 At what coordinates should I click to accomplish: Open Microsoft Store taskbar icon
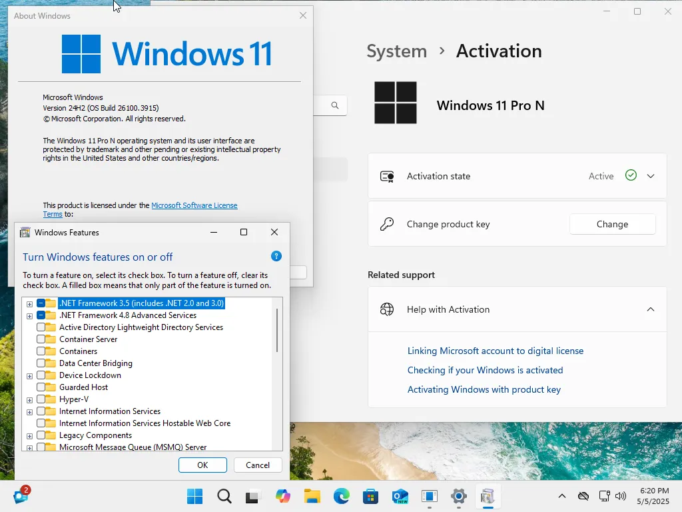coord(370,496)
